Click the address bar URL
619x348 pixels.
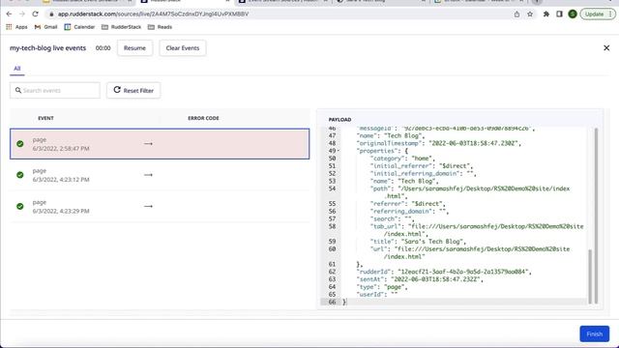click(153, 14)
